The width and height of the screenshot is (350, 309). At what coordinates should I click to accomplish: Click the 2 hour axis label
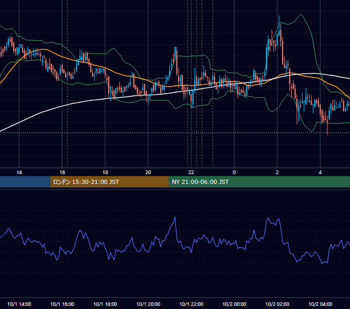click(277, 173)
